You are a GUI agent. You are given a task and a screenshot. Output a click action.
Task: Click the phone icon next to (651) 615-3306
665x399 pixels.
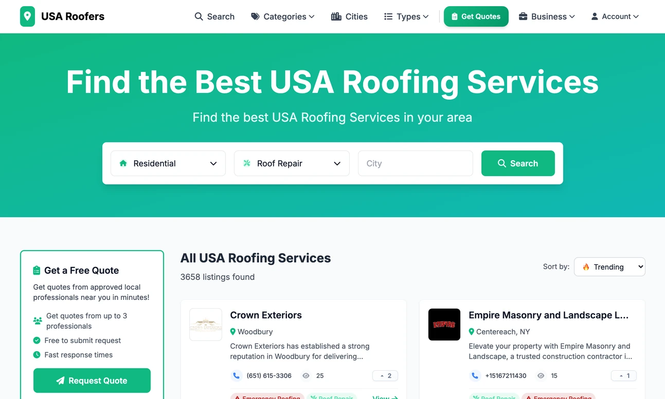[x=236, y=376]
